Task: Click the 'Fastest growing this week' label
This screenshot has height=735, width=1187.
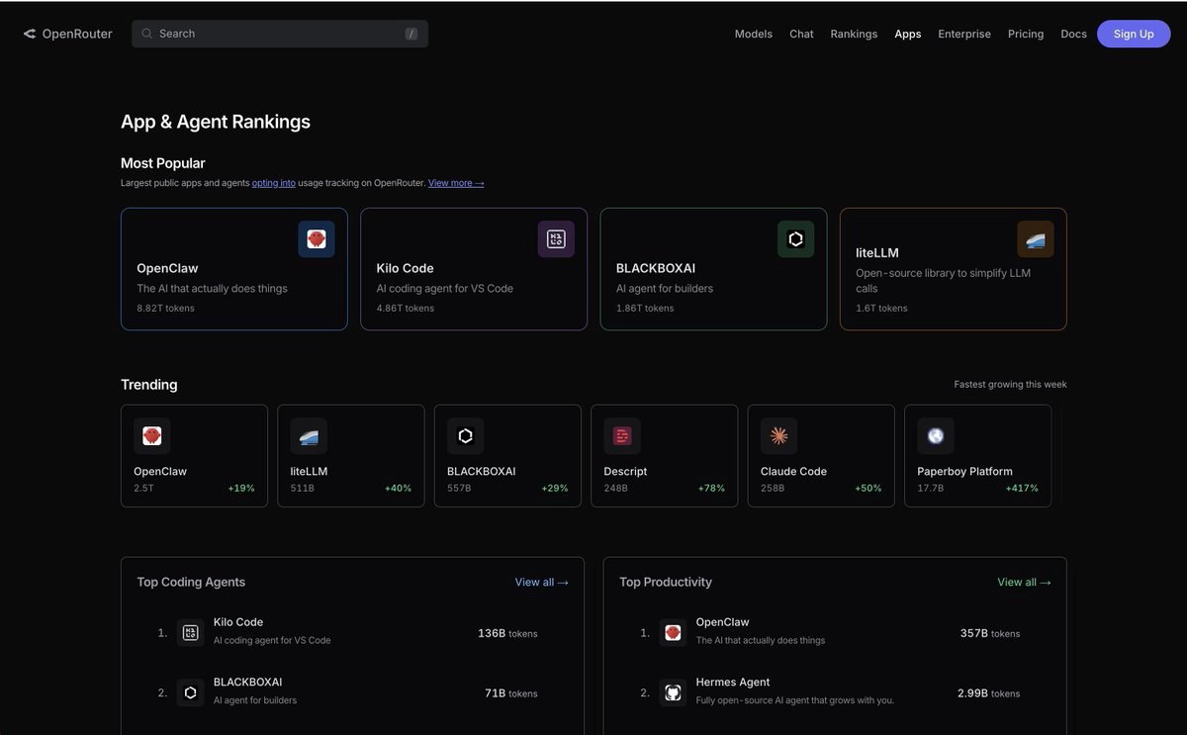Action: pyautogui.click(x=1010, y=385)
